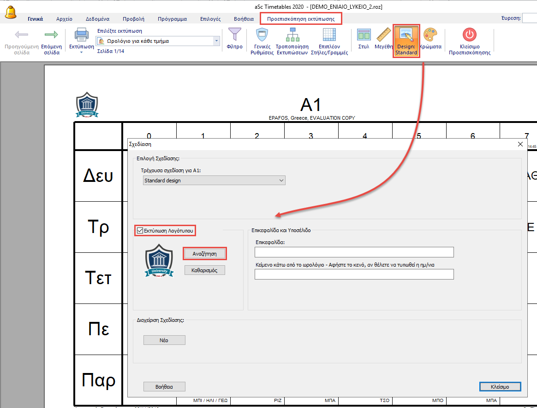Click Επιπλέον Στήλες/Γραμμές grid icon
This screenshot has height=408, width=537.
coord(329,35)
